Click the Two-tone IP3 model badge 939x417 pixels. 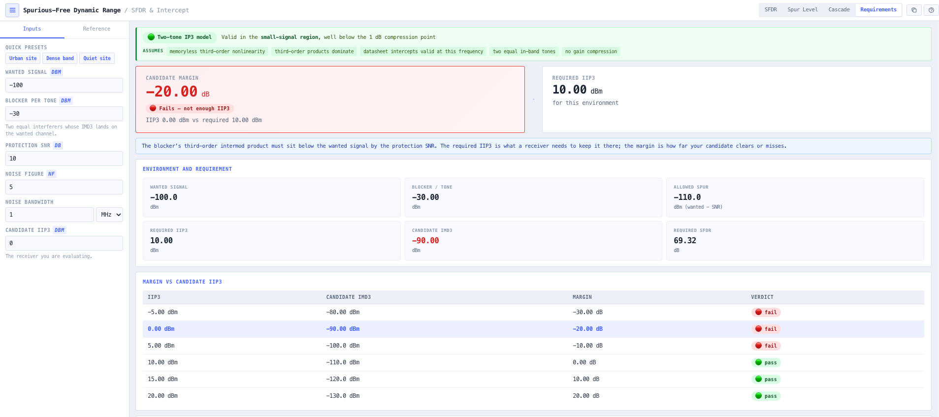pyautogui.click(x=180, y=37)
